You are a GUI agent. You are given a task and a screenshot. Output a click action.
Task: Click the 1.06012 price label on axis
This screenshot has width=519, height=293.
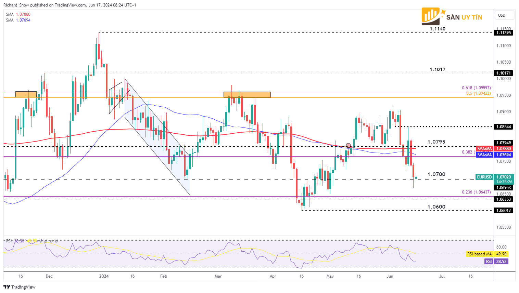504,211
